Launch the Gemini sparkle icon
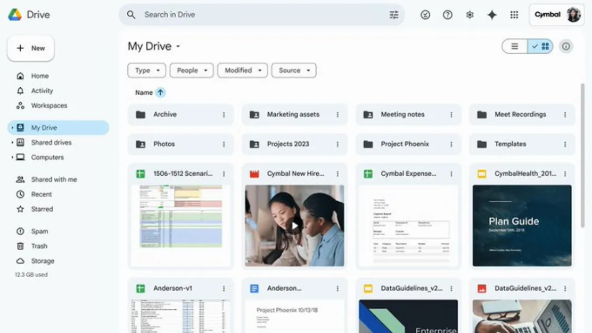This screenshot has height=333, width=592. (x=492, y=15)
